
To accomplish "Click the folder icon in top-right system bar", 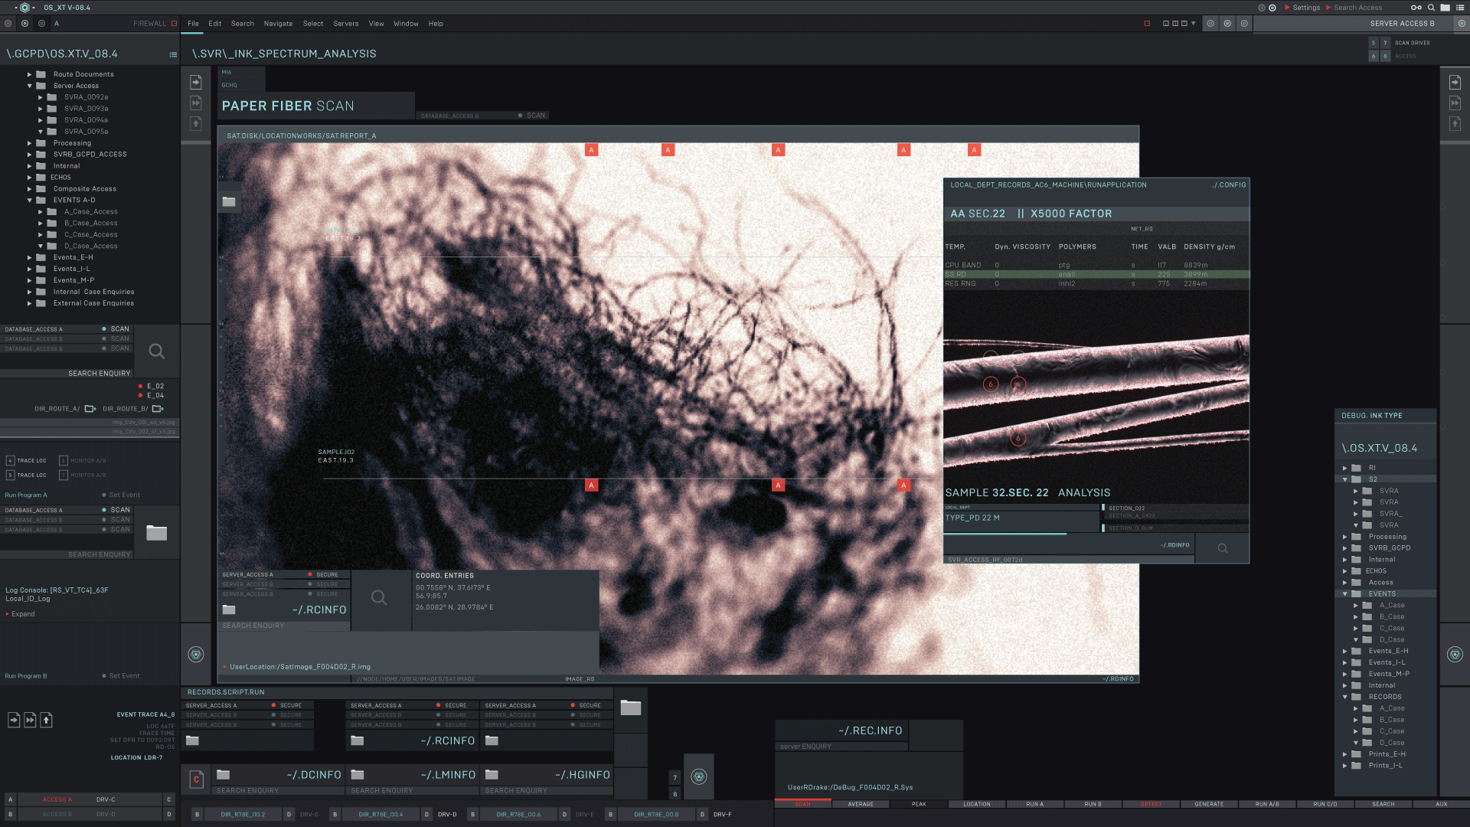I will click(x=1445, y=8).
